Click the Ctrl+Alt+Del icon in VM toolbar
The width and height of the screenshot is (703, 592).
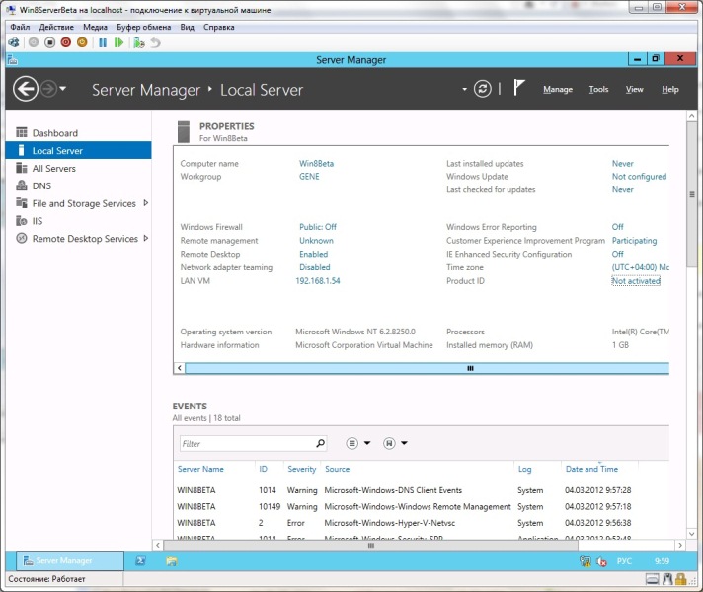point(14,42)
